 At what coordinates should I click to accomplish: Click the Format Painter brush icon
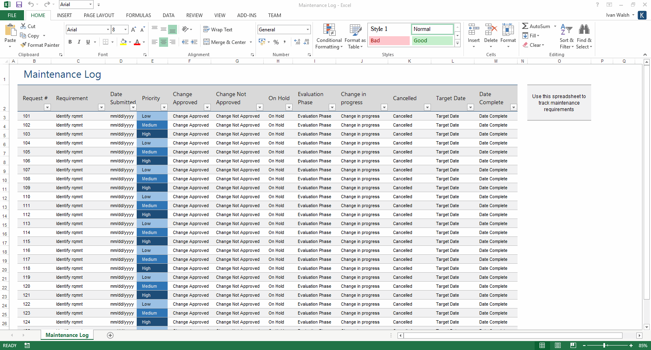click(x=24, y=45)
